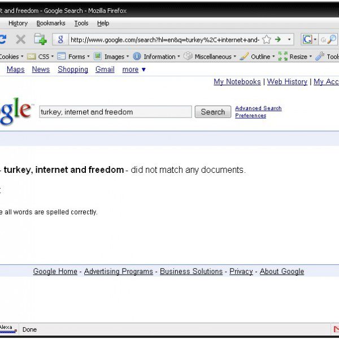Screen dimensions: 339x339
Task: Click the Alexa status bar item
Action: pyautogui.click(x=8, y=329)
